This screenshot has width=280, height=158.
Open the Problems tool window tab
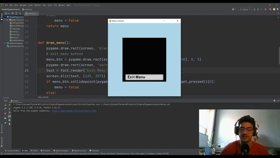(x=45, y=151)
